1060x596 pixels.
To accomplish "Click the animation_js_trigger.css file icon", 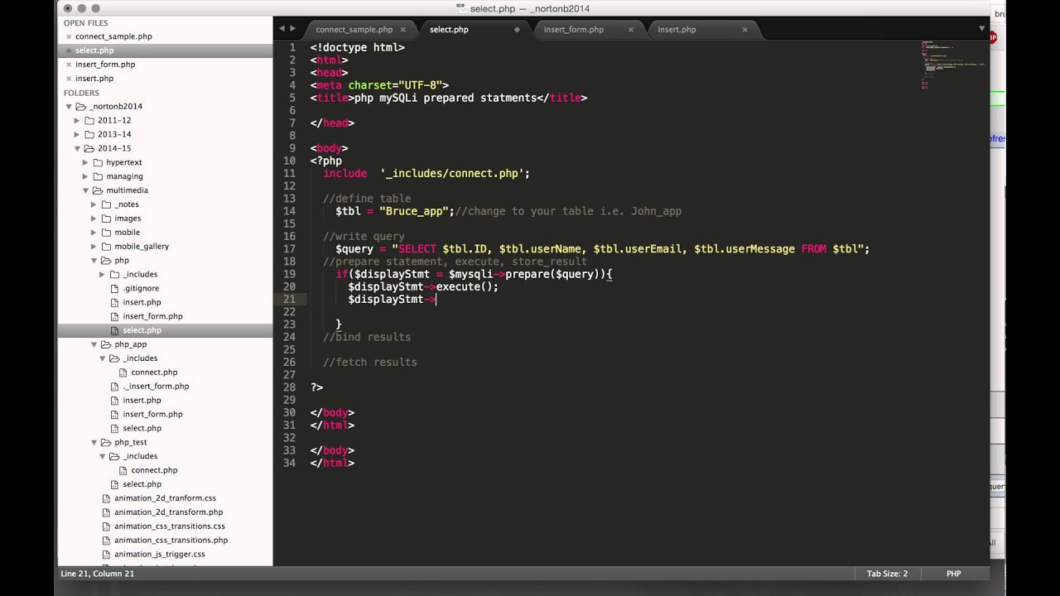I will (x=106, y=555).
